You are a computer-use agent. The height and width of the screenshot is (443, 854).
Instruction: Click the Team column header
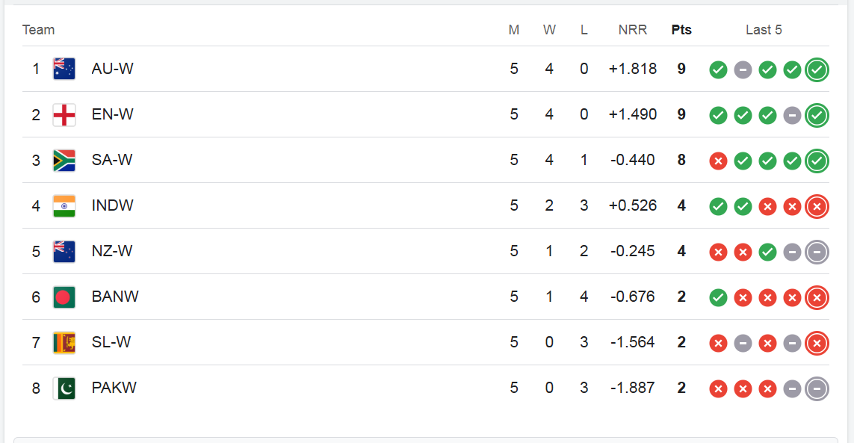pos(38,30)
